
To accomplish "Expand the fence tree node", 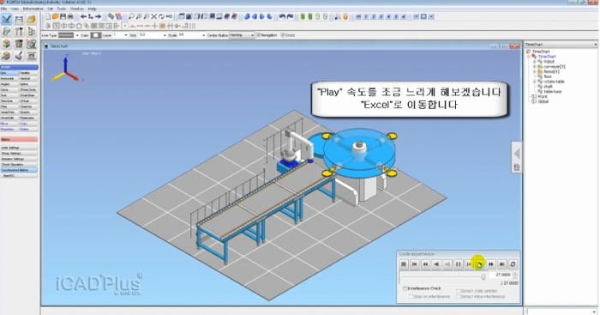I will pos(535,71).
